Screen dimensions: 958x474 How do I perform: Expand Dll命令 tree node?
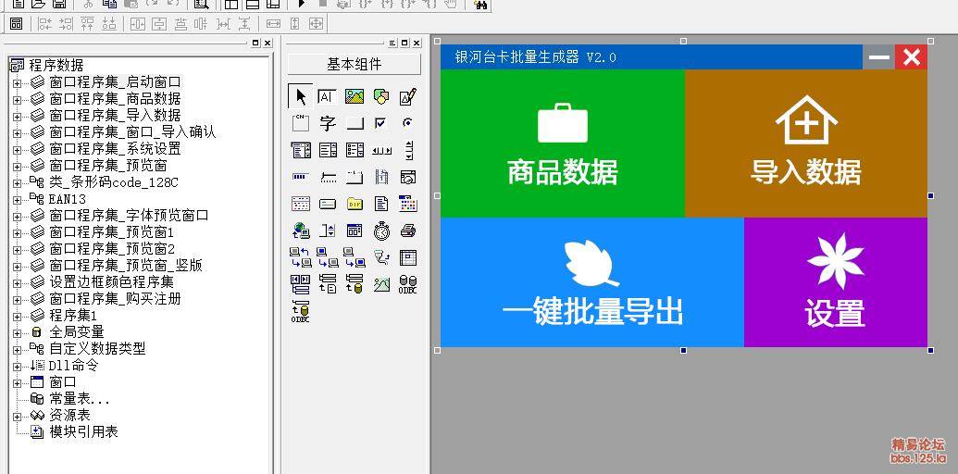(x=17, y=366)
